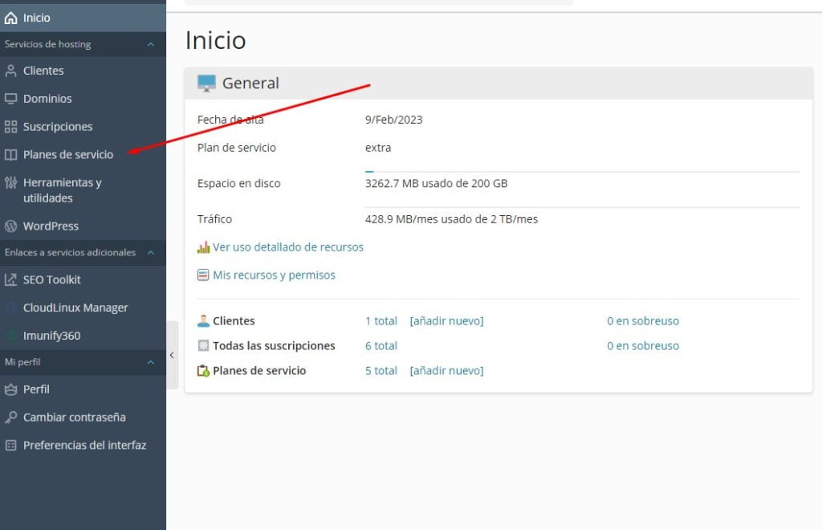Click the WordPress logo icon

point(10,226)
